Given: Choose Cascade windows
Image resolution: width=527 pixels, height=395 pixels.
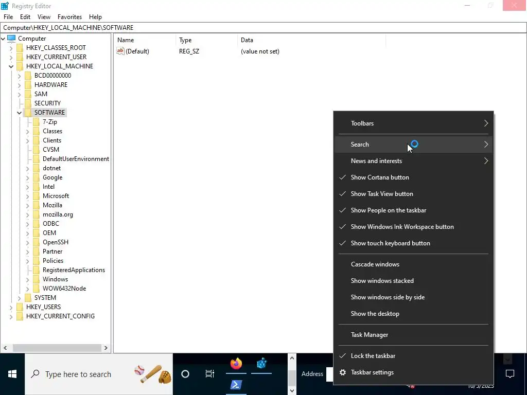Looking at the screenshot, I should pos(413,264).
